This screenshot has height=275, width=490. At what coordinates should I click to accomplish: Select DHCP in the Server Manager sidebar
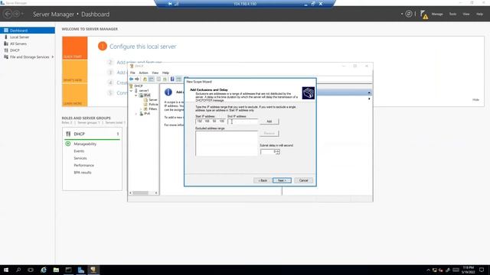coord(15,50)
